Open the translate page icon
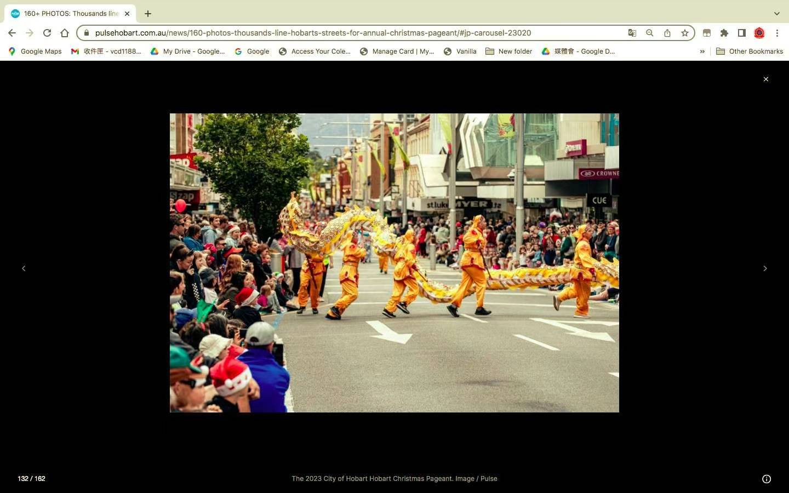 [632, 33]
